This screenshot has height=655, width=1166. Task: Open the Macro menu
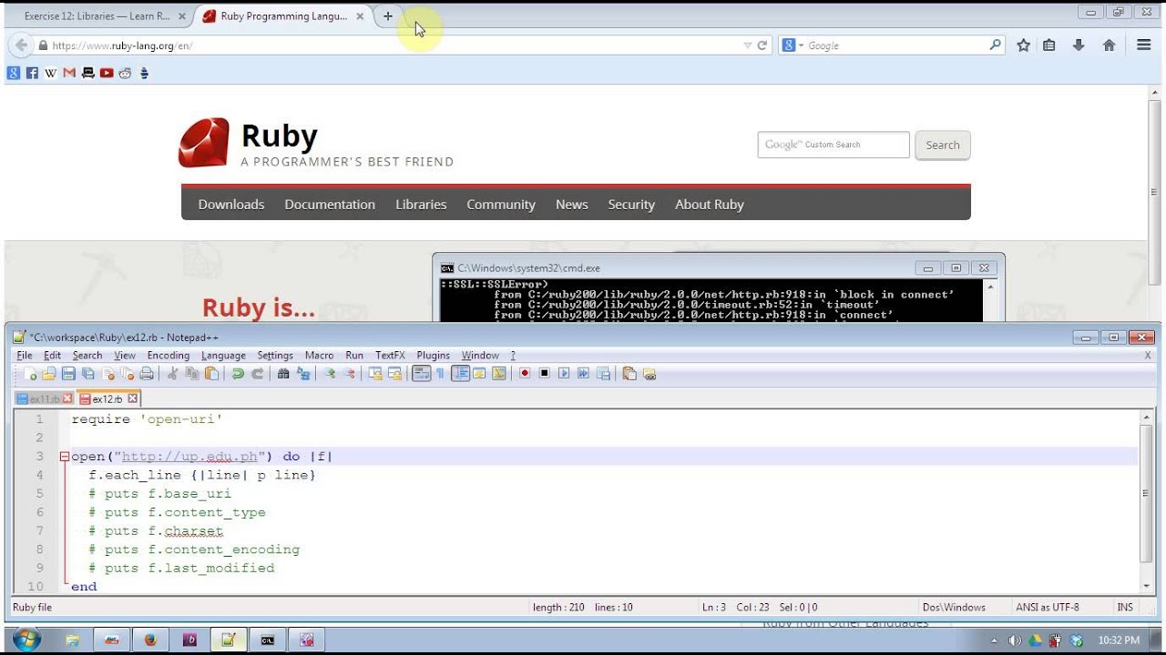[319, 355]
